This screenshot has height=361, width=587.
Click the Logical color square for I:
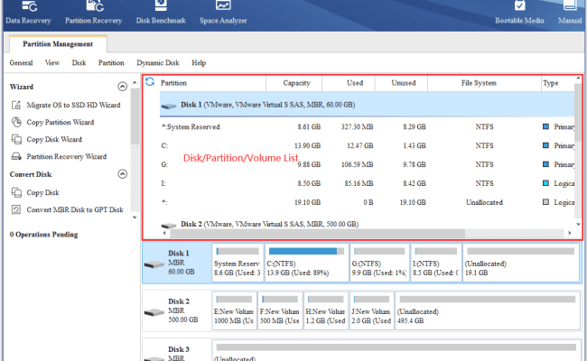[545, 183]
